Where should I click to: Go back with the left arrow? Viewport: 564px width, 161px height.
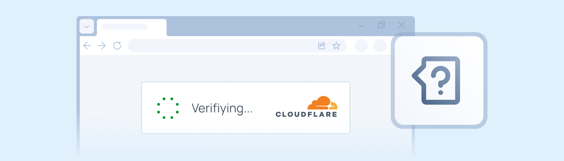coord(87,46)
